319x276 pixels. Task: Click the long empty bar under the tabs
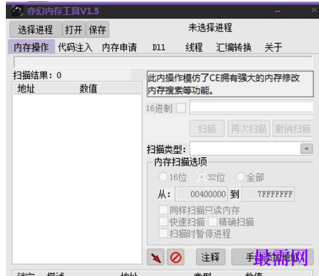163,62
